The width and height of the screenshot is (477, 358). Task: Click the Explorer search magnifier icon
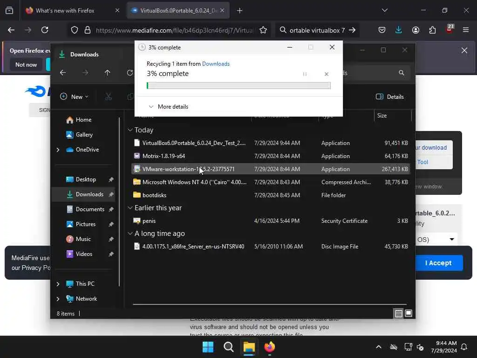402,73
